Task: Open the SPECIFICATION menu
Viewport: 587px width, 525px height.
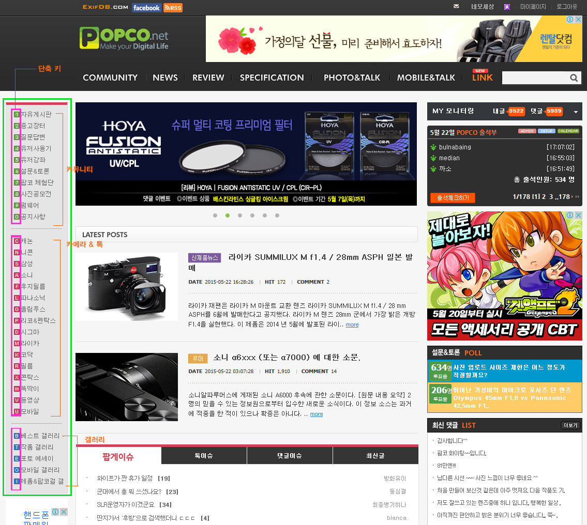Action: (x=272, y=78)
